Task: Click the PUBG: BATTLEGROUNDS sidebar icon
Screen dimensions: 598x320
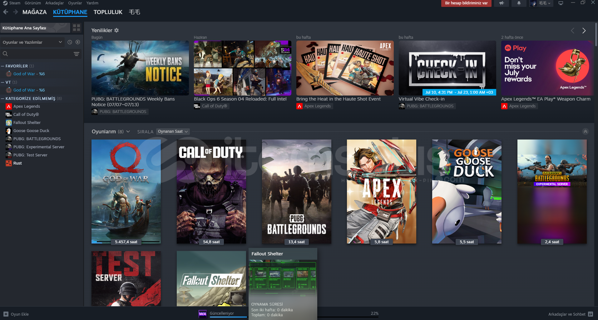Action: [x=9, y=139]
